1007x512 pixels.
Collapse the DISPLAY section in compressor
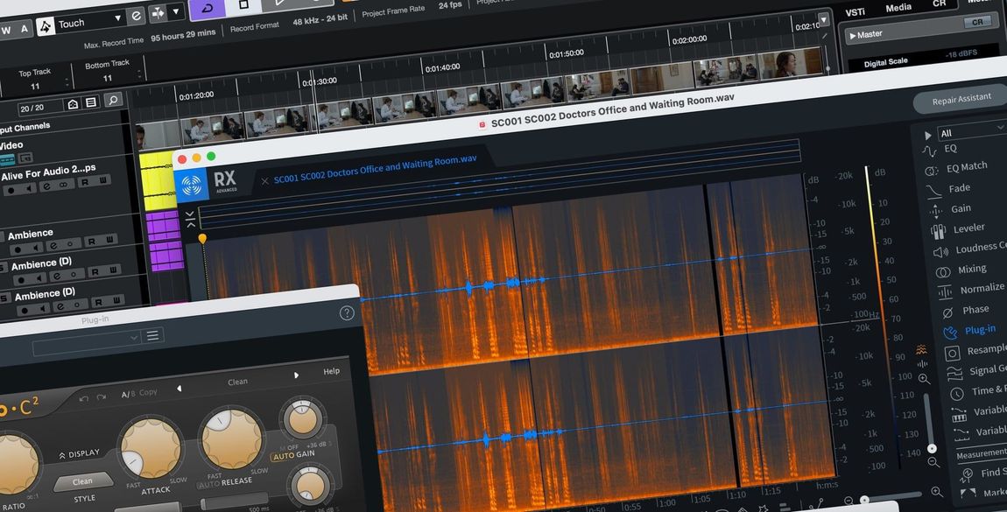click(79, 454)
